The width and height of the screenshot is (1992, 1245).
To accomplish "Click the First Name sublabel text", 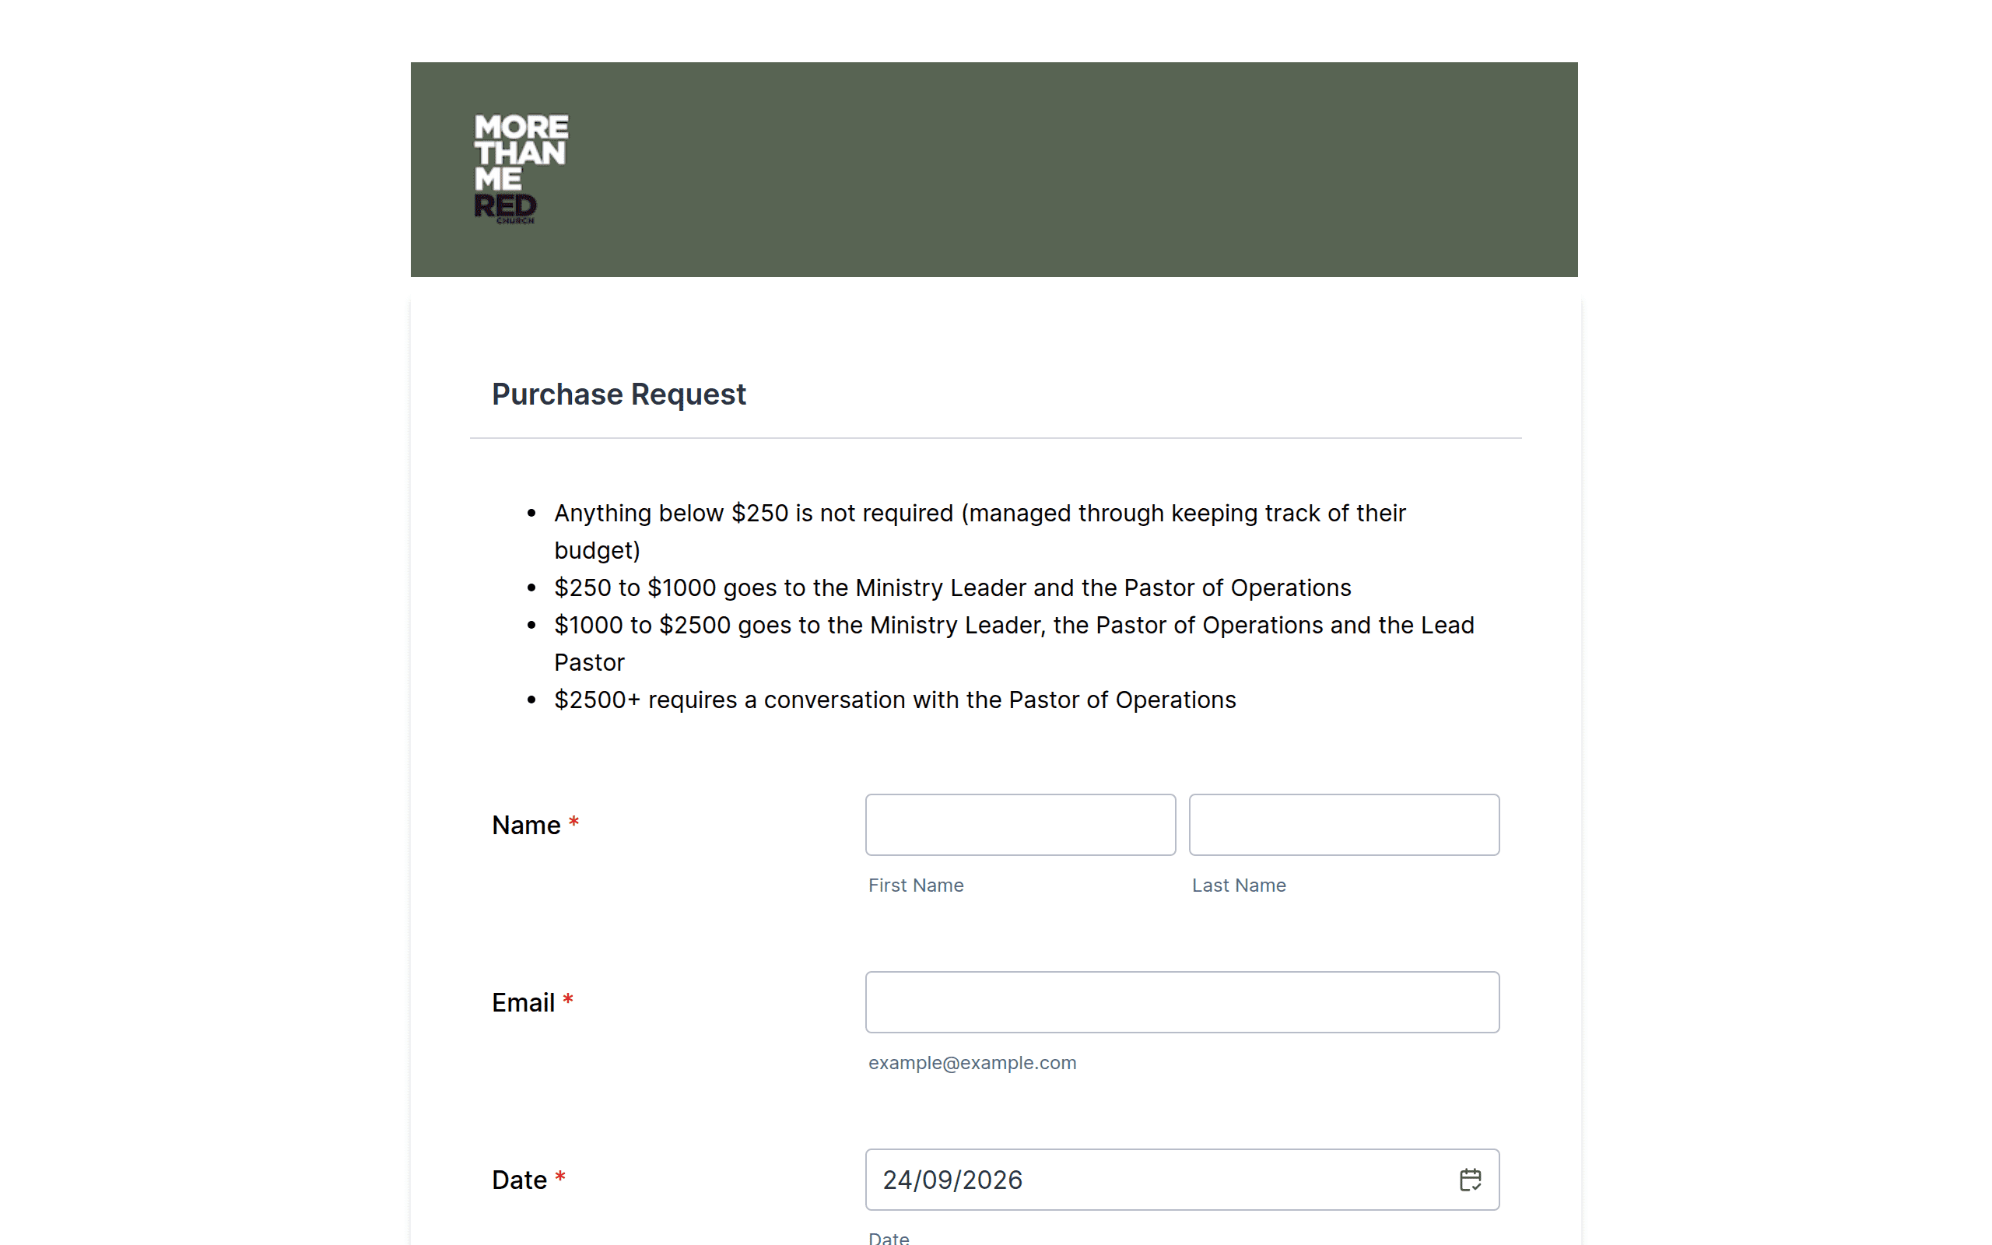I will point(915,886).
